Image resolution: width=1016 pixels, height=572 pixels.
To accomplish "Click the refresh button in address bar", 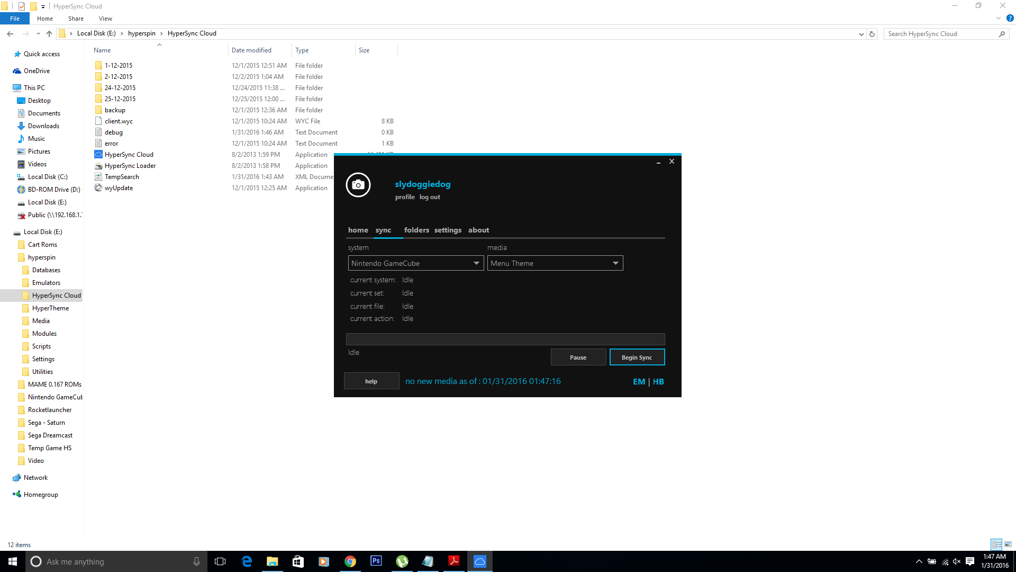I will (872, 34).
